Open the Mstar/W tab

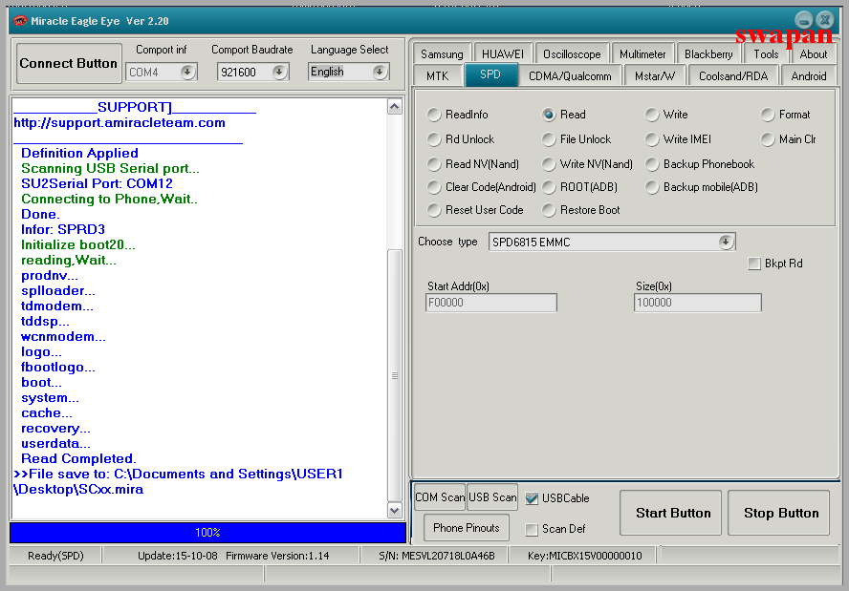point(655,76)
